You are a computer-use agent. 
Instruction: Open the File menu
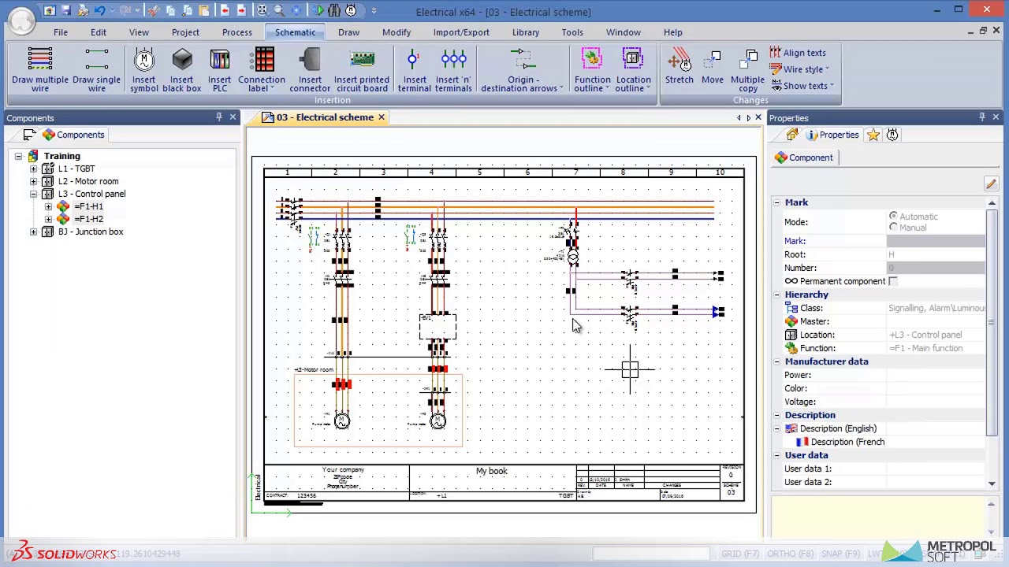pos(61,32)
